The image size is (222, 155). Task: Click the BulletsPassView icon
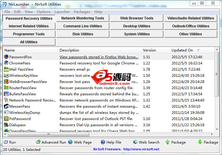6,94
